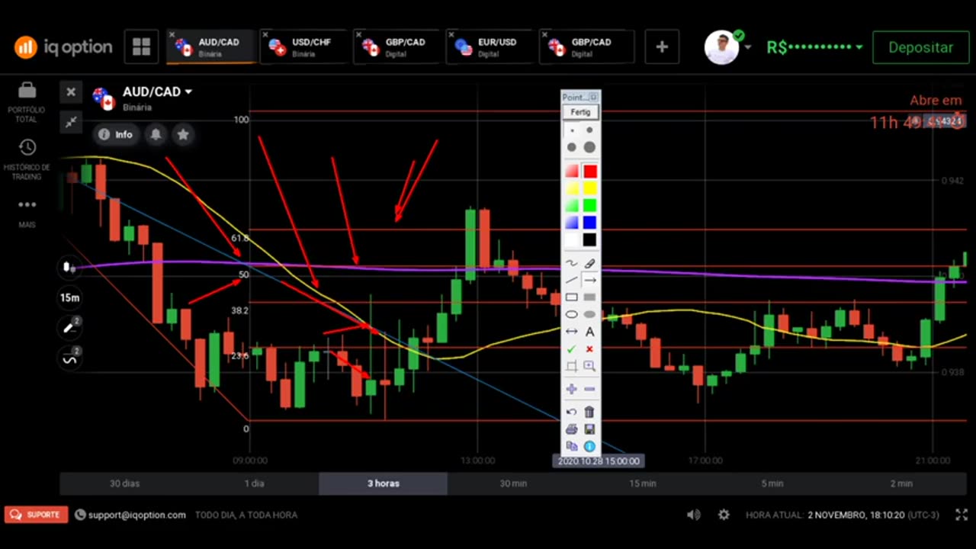The height and width of the screenshot is (549, 976).
Task: Select Pointofix magnifier zoom tool
Action: [x=589, y=366]
